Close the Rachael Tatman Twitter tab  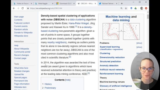[117, 3]
